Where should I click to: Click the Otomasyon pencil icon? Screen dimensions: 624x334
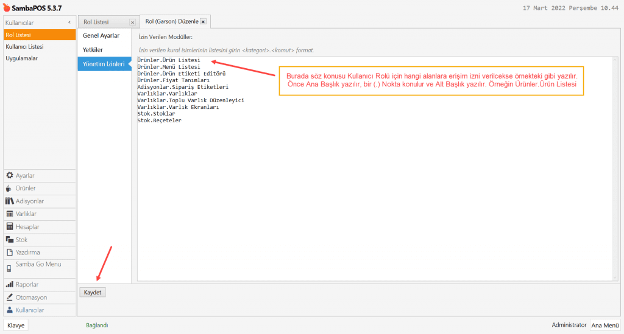[x=10, y=297]
